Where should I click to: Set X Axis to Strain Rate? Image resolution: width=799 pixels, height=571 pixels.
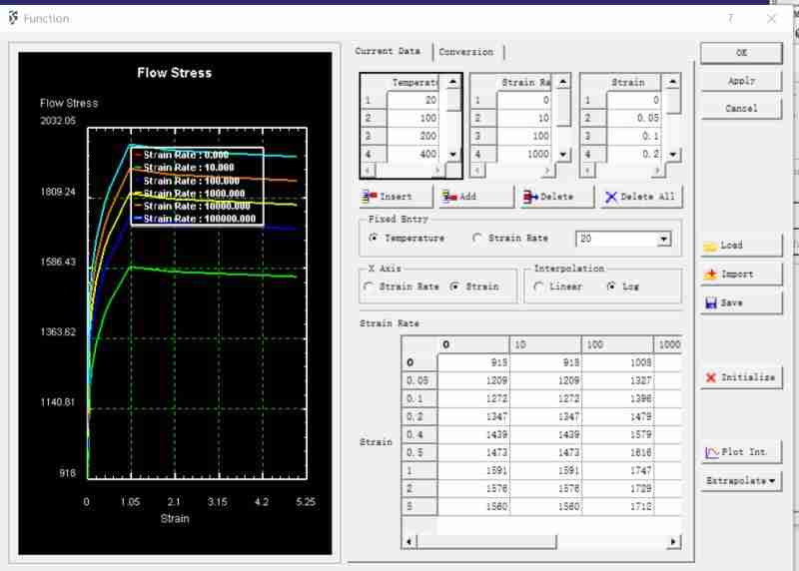369,286
